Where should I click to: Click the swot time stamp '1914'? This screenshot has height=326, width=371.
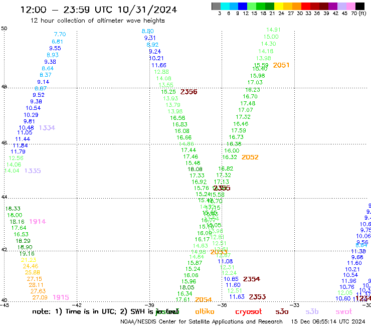(x=38, y=222)
